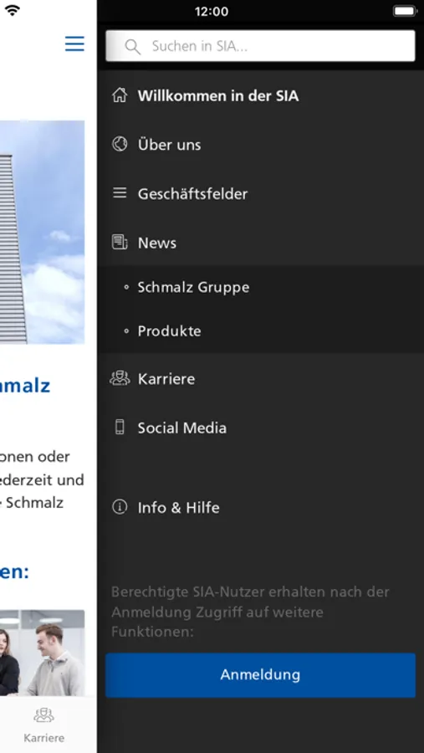Tap the photo of two colleagues

click(x=43, y=653)
